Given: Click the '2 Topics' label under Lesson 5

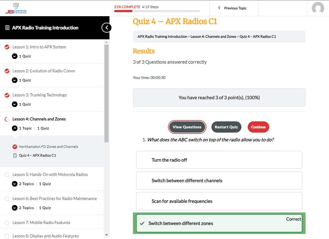Looking at the screenshot, I should point(27,184).
